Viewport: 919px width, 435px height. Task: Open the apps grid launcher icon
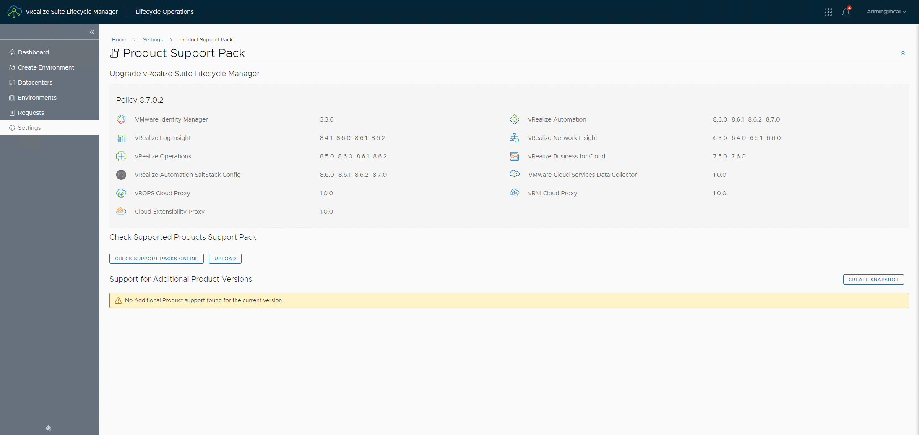tap(828, 12)
